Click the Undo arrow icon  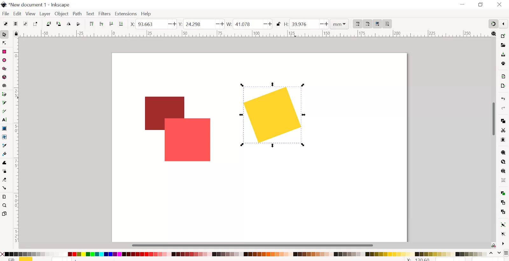503,99
